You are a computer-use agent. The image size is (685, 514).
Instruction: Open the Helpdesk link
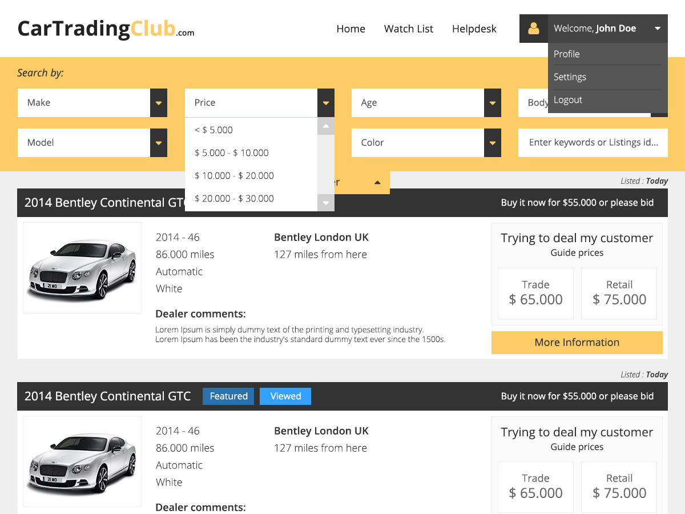474,29
